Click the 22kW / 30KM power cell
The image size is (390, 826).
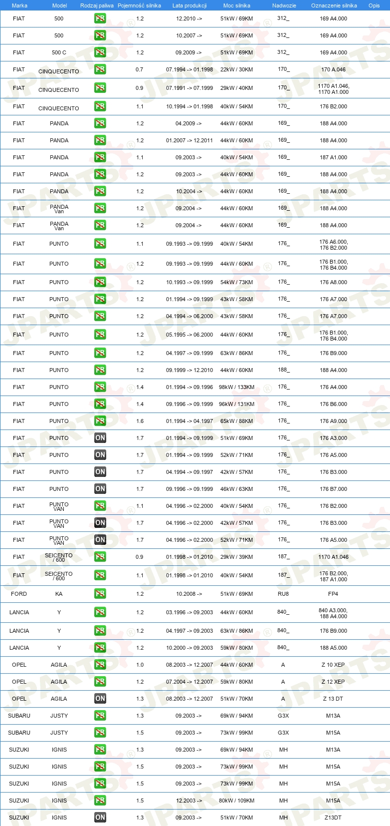coord(237,69)
